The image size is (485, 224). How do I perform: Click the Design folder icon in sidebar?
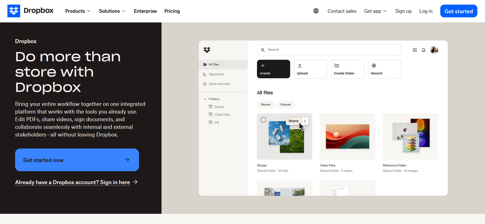click(211, 107)
